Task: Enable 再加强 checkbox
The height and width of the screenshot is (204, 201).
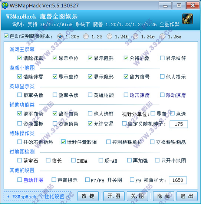Action: [x=129, y=160]
